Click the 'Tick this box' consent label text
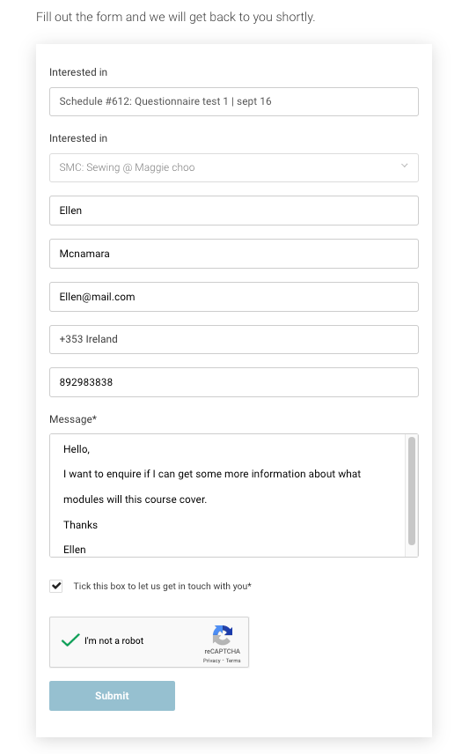469x754 pixels. point(163,586)
